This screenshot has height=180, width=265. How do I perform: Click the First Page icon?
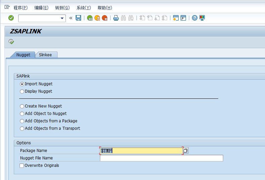click(142, 18)
